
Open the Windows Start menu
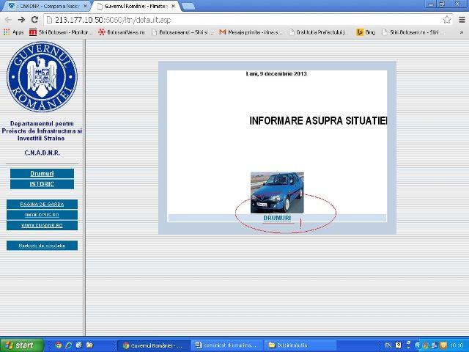pyautogui.click(x=20, y=345)
